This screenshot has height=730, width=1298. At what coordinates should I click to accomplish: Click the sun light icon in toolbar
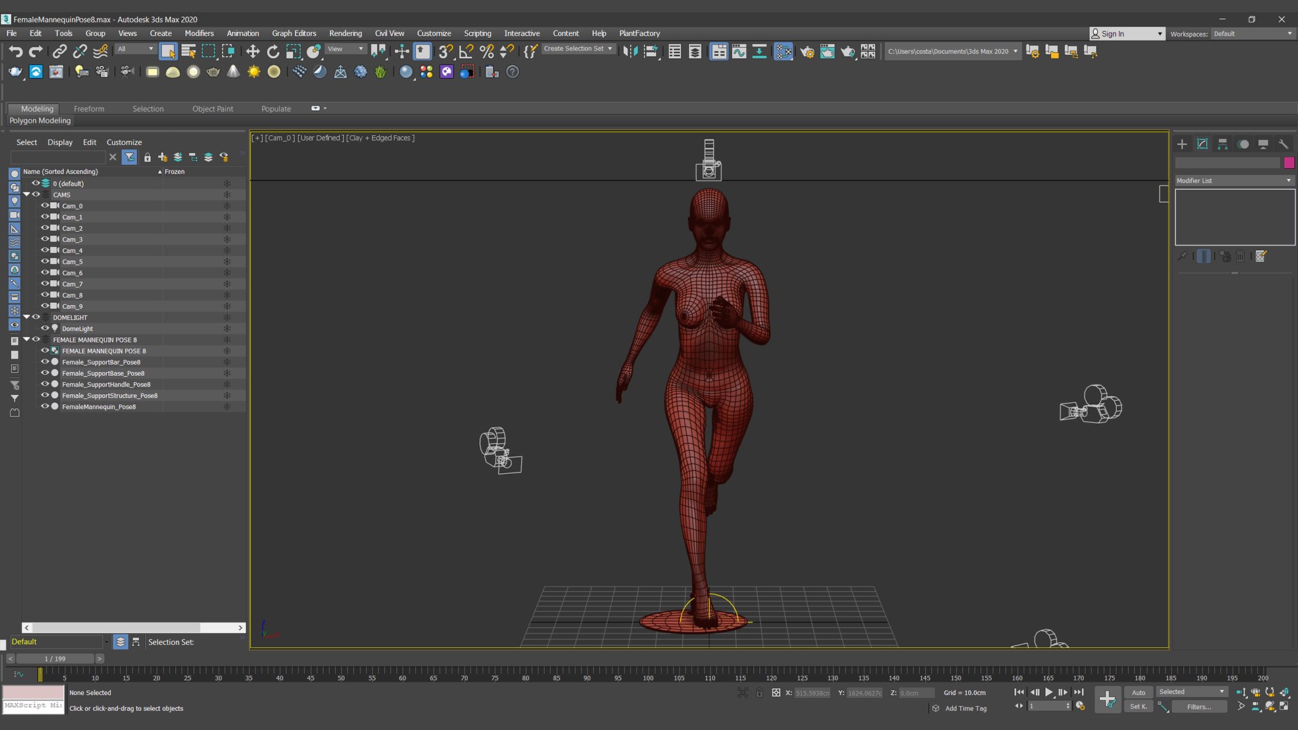254,72
